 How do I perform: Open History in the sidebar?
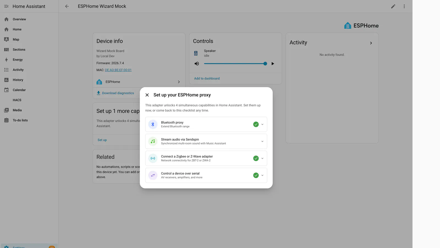coord(29,80)
